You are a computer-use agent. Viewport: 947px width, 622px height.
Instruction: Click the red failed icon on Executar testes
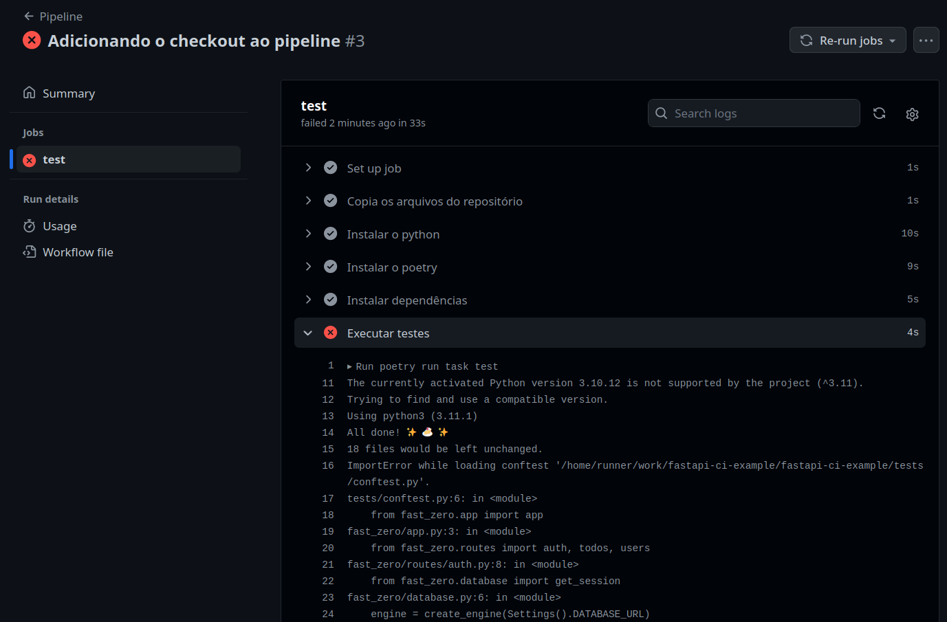[x=331, y=333]
